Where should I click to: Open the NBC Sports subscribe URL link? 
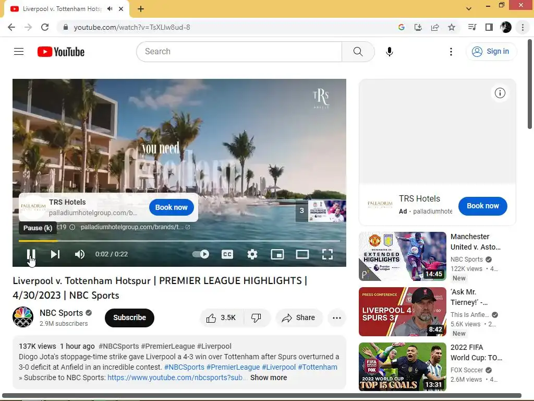(176, 378)
